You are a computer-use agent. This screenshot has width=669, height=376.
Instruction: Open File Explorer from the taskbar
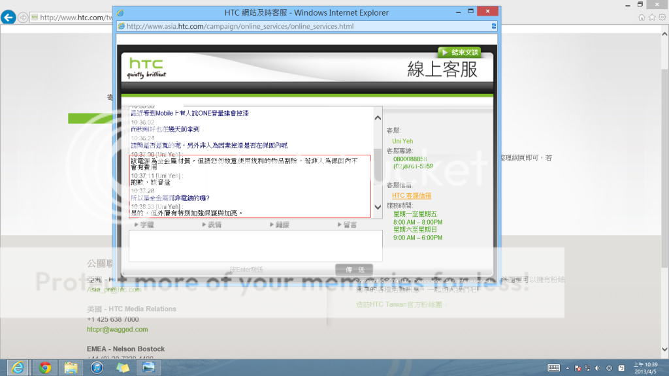71,368
